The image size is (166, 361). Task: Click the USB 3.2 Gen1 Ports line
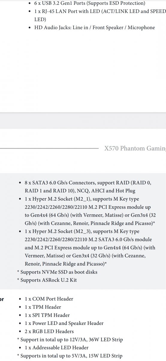[90, 4]
